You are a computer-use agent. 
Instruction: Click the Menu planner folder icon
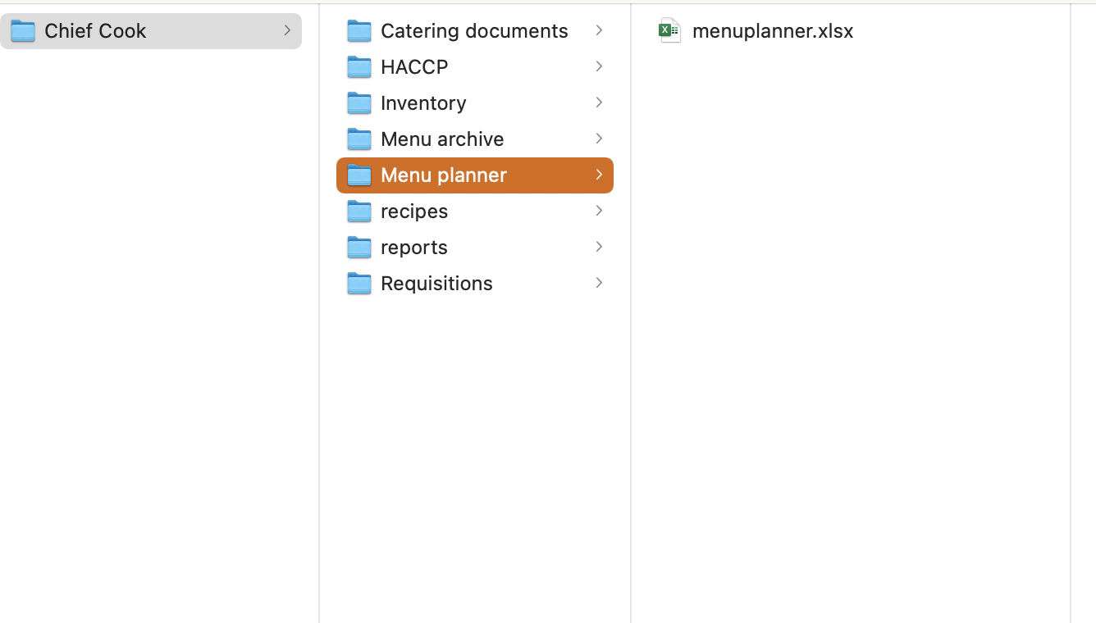(359, 175)
